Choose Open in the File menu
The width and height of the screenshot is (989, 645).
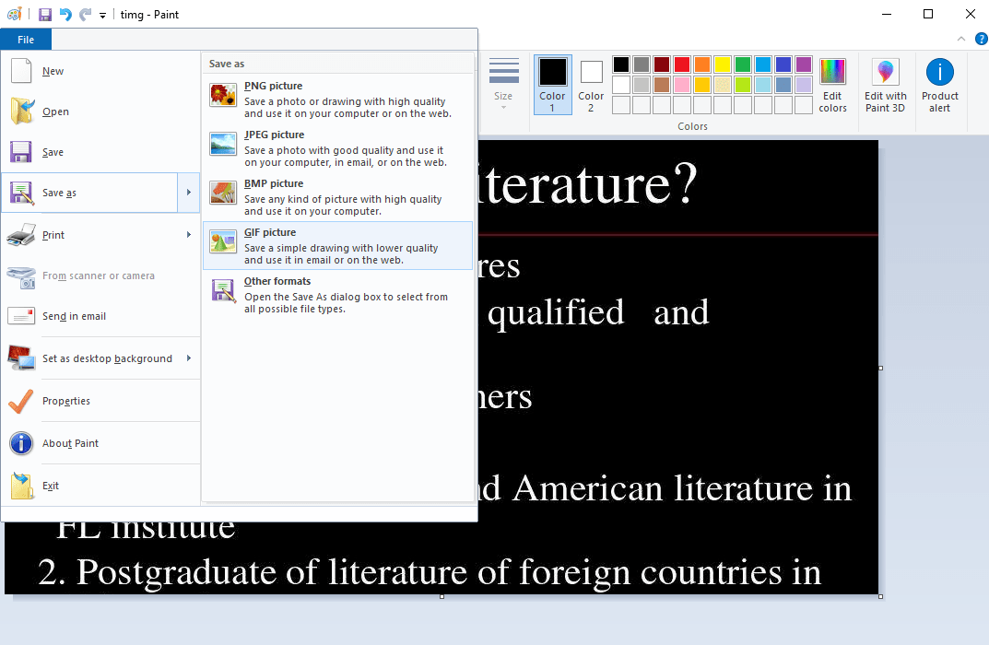point(100,111)
